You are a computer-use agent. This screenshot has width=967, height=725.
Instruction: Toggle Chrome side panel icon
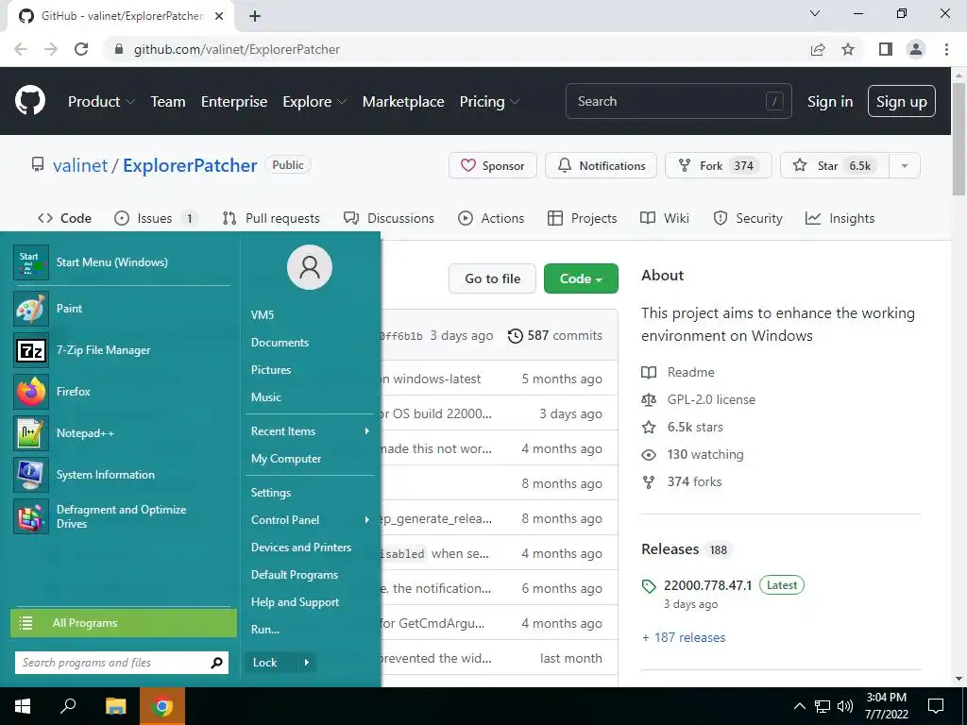tap(886, 49)
